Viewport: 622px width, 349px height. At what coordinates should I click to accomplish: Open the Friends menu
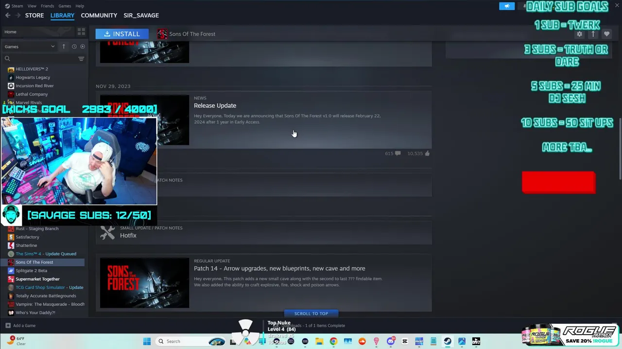pos(47,6)
